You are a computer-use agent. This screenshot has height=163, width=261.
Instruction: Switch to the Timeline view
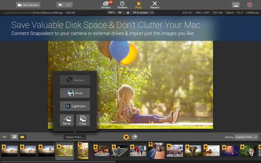tap(122, 5)
